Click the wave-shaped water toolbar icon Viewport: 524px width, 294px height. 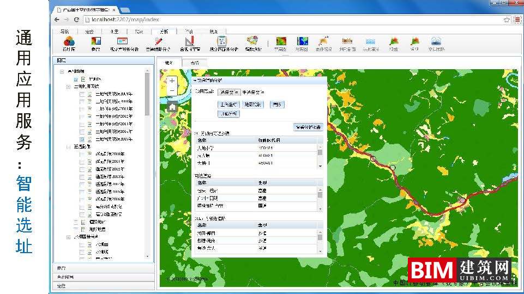click(370, 41)
